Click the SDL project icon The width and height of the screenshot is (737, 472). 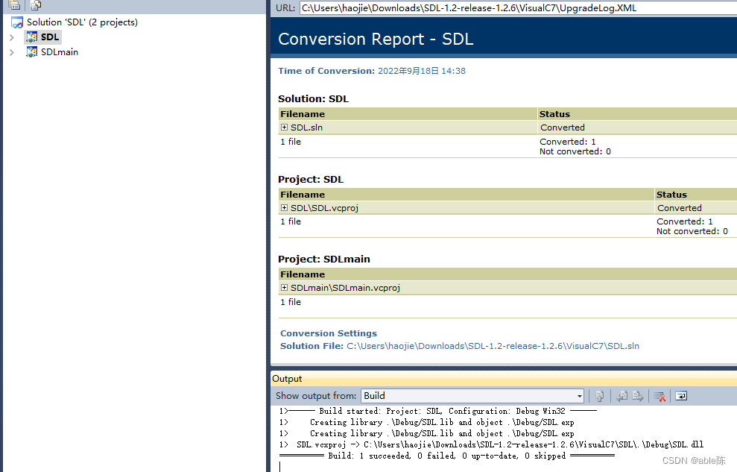(31, 37)
